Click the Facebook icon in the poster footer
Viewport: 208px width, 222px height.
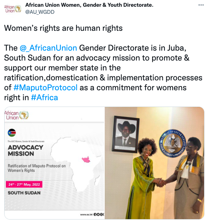95,214
